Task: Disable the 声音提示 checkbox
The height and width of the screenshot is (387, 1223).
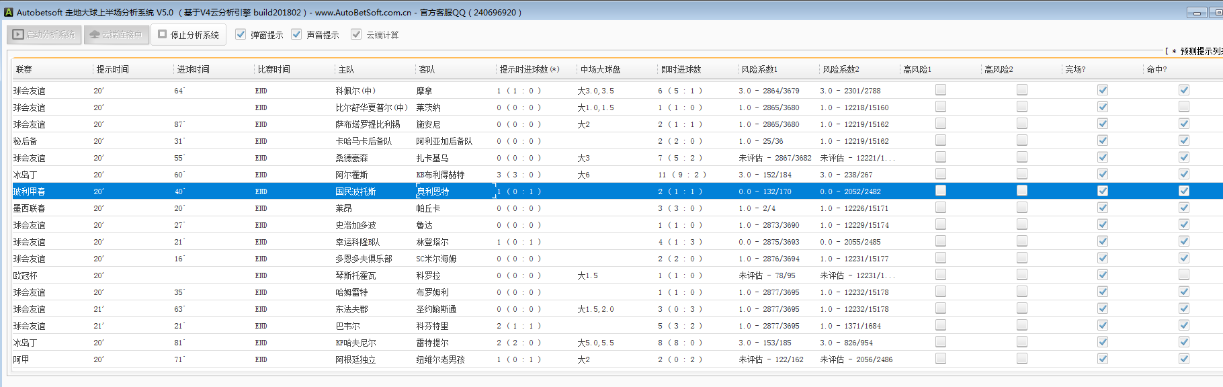Action: (x=296, y=34)
